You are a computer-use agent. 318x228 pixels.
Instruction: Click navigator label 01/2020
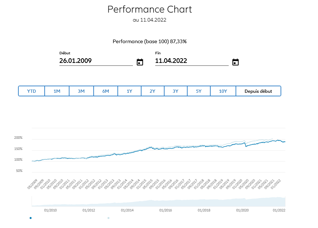click(x=242, y=210)
